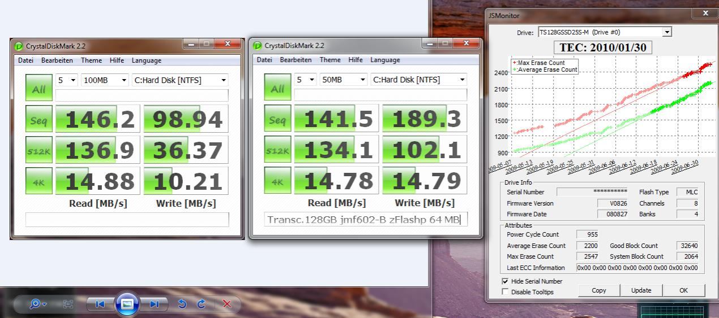This screenshot has height=318, width=719.
Task: Click the Copy button in JSMonitor
Action: [598, 290]
